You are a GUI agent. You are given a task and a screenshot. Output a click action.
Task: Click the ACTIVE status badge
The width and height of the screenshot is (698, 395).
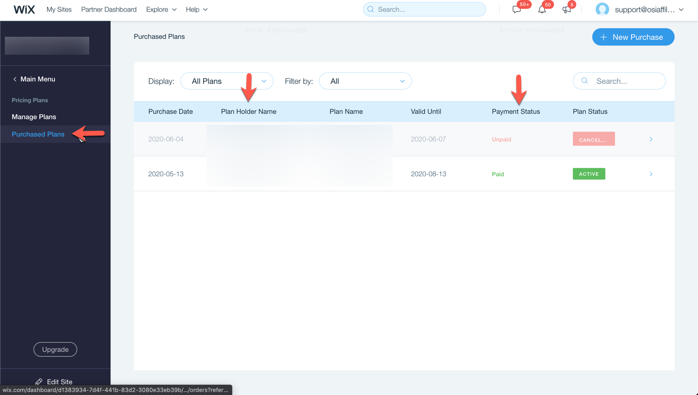coord(589,174)
